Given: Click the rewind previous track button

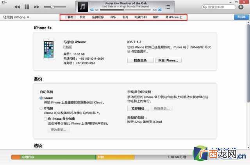Looking at the screenshot, I should coord(17,7).
